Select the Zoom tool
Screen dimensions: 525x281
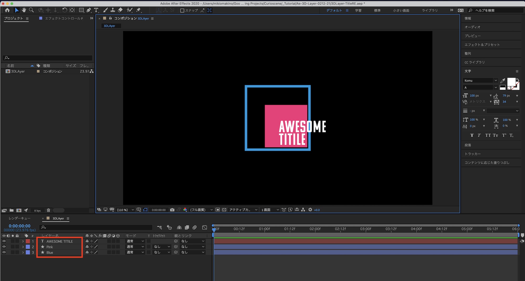[x=31, y=10]
